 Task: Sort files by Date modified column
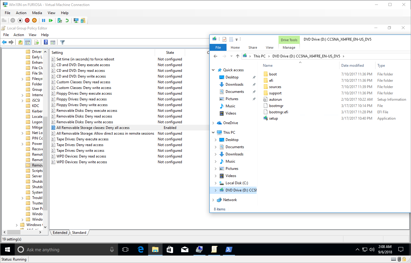[x=357, y=66]
